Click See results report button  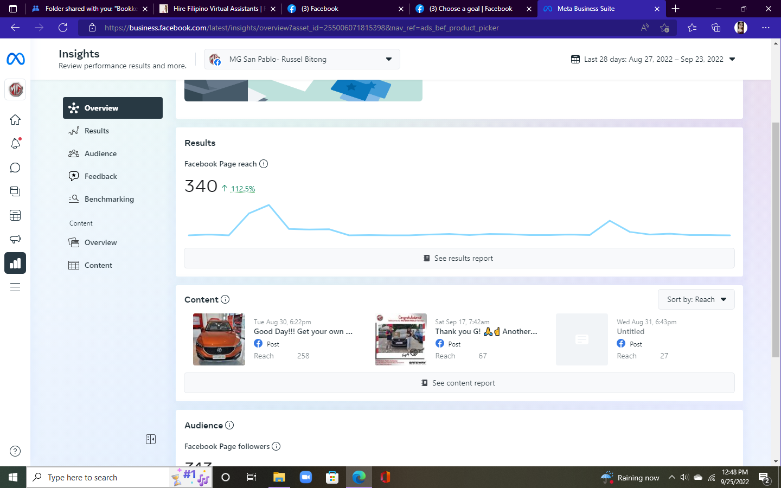point(459,258)
